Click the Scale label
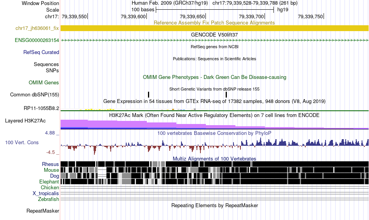This screenshot has width=369, height=220. (x=52, y=10)
